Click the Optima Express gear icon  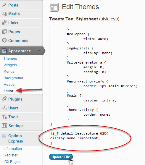pos(4,136)
